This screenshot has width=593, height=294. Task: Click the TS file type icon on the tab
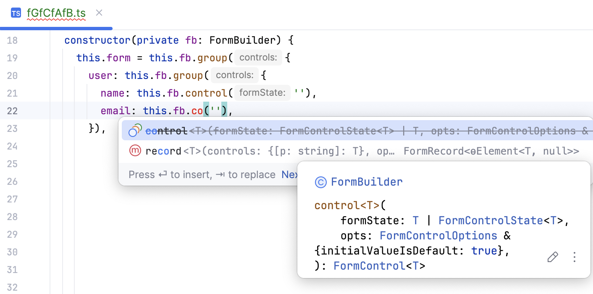(x=16, y=13)
